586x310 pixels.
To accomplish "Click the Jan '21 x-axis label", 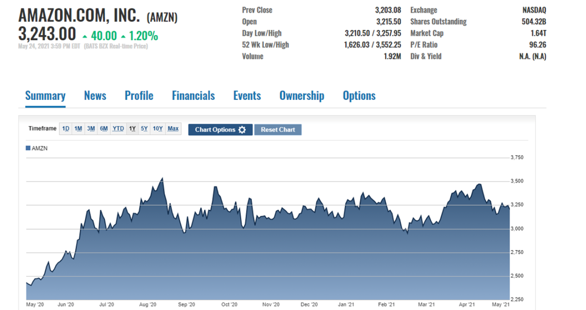I will click(346, 305).
